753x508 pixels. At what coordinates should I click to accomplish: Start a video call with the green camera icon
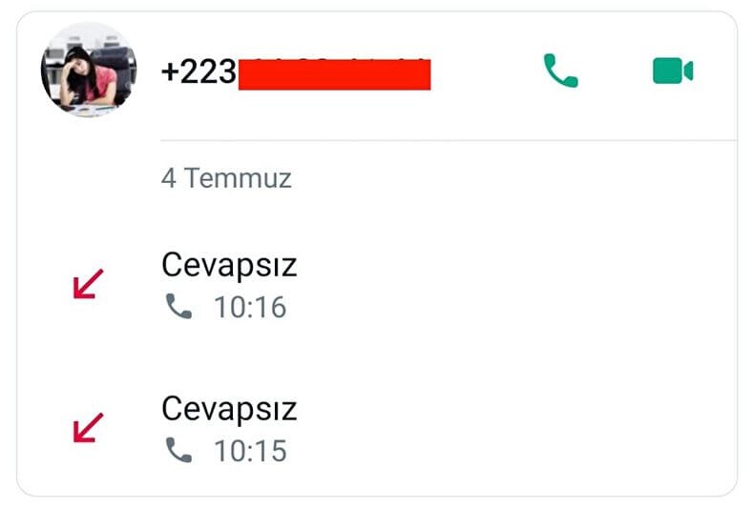tap(673, 71)
